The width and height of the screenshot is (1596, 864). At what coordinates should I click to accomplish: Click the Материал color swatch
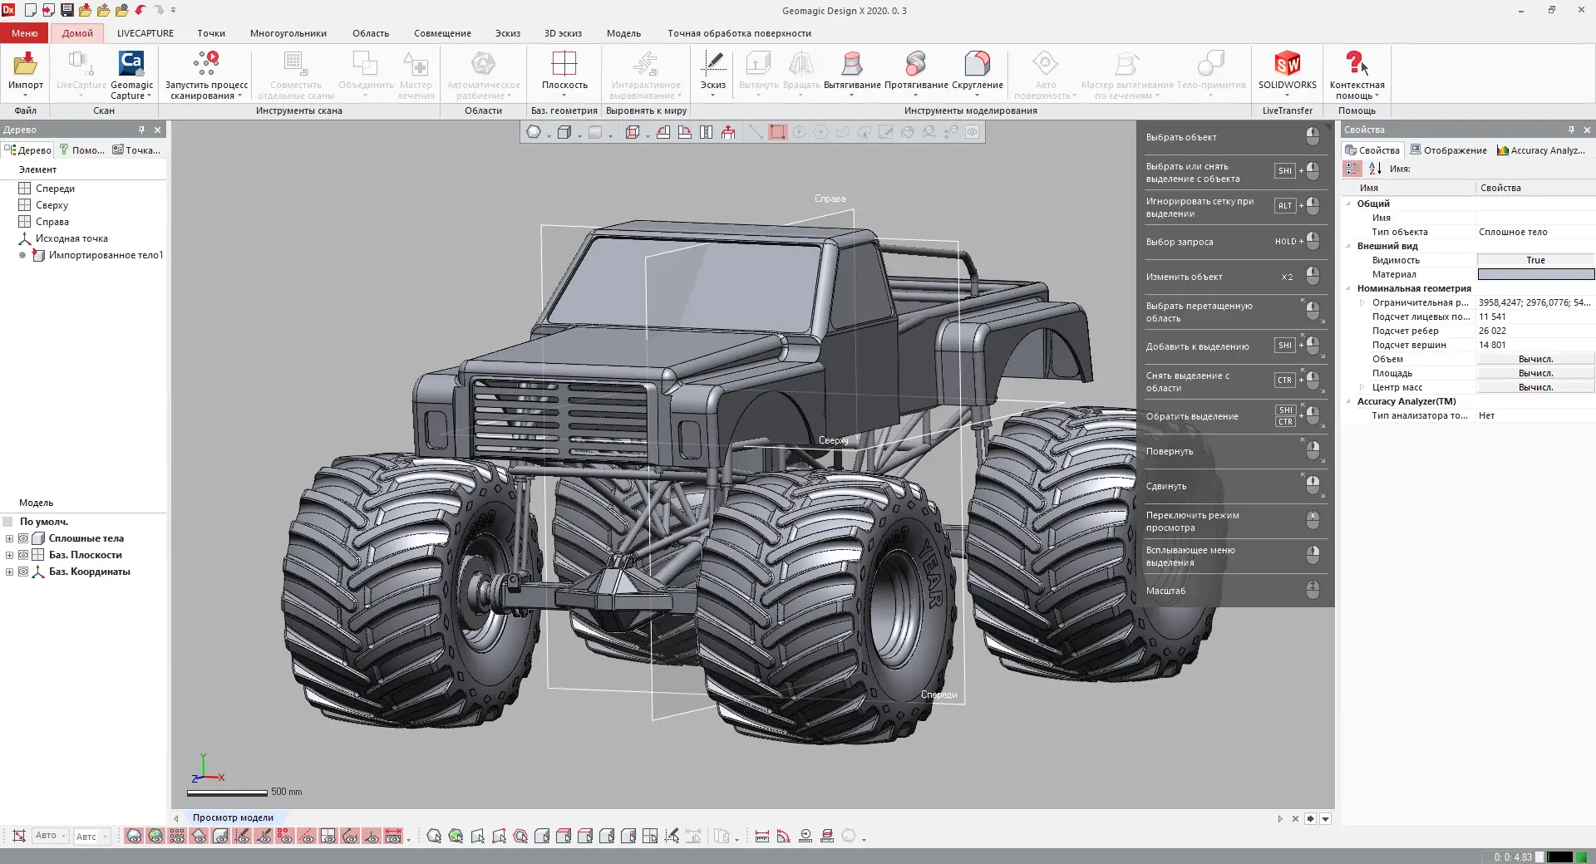point(1534,274)
